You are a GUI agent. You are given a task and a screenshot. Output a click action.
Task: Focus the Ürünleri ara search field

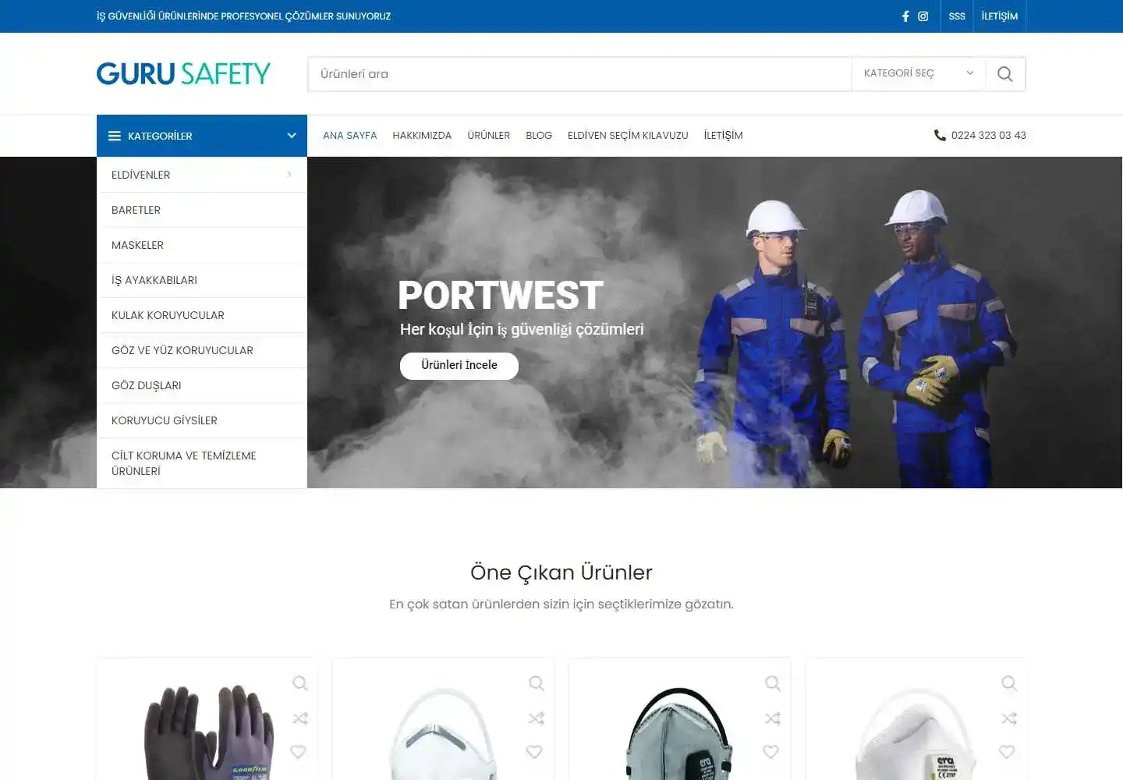point(579,74)
